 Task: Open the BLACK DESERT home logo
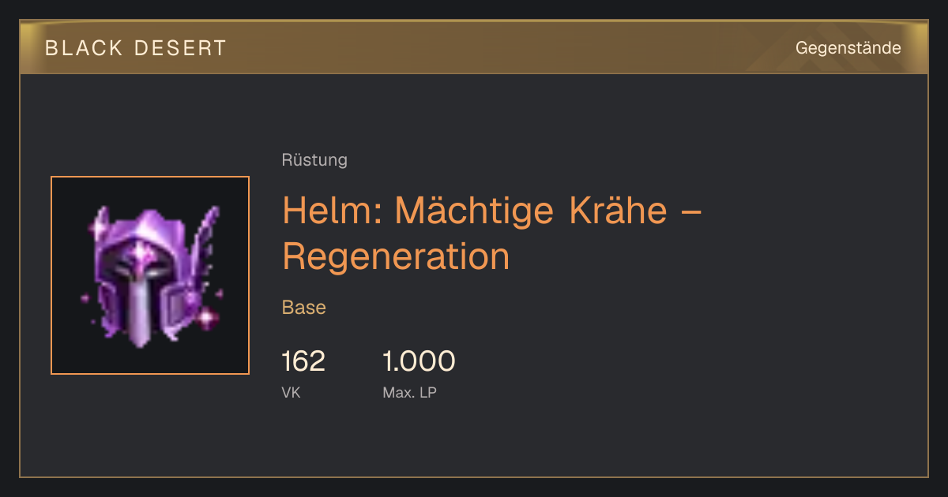click(x=136, y=48)
